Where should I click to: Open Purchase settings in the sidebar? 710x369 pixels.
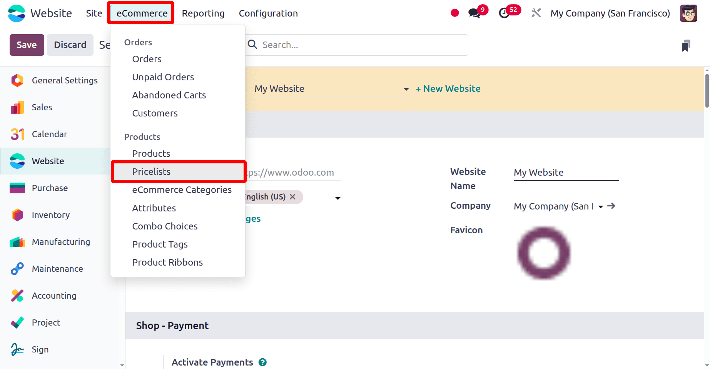click(x=56, y=188)
